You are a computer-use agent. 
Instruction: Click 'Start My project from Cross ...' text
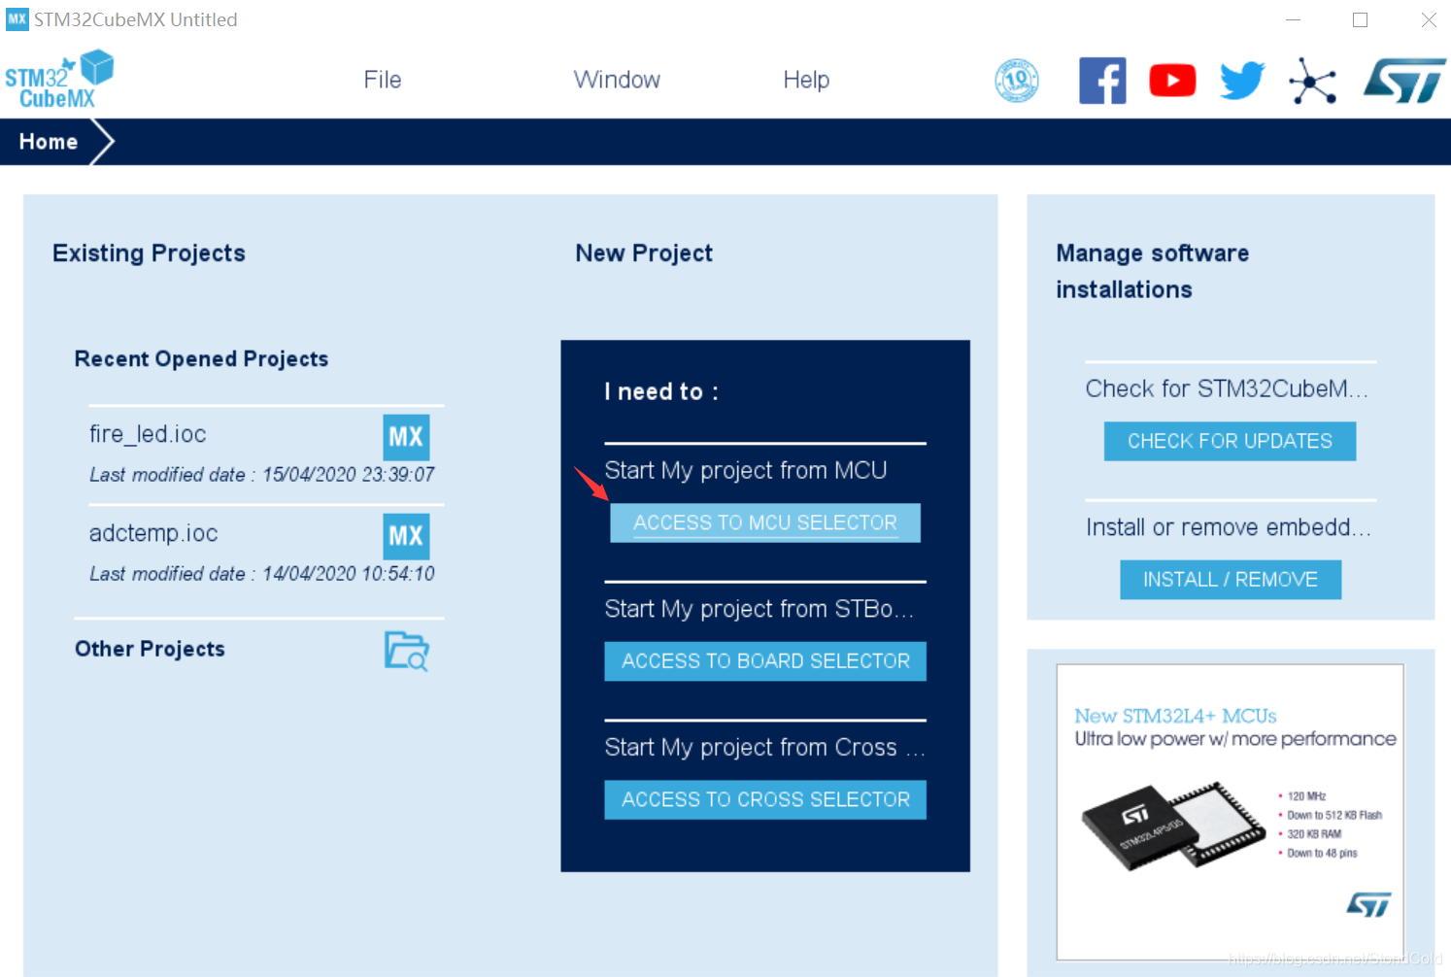pos(764,747)
